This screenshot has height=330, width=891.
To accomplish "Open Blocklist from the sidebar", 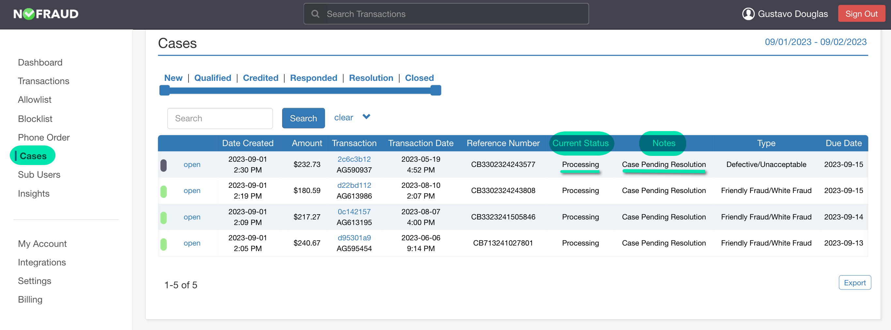I will (x=35, y=119).
